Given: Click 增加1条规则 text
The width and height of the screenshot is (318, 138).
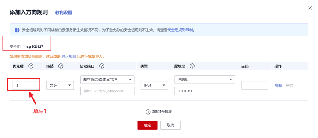Looking at the screenshot, I should coord(162,112).
